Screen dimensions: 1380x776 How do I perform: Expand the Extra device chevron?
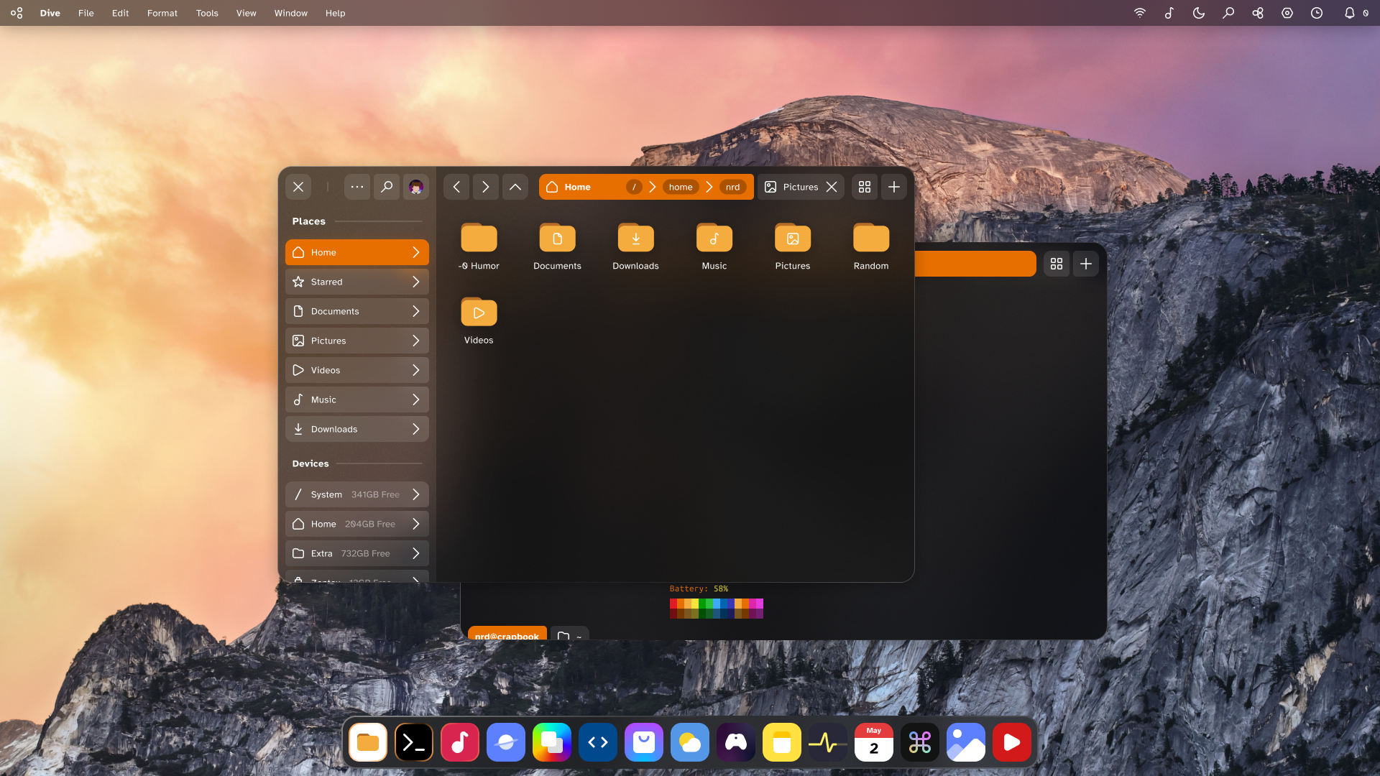[x=416, y=553]
